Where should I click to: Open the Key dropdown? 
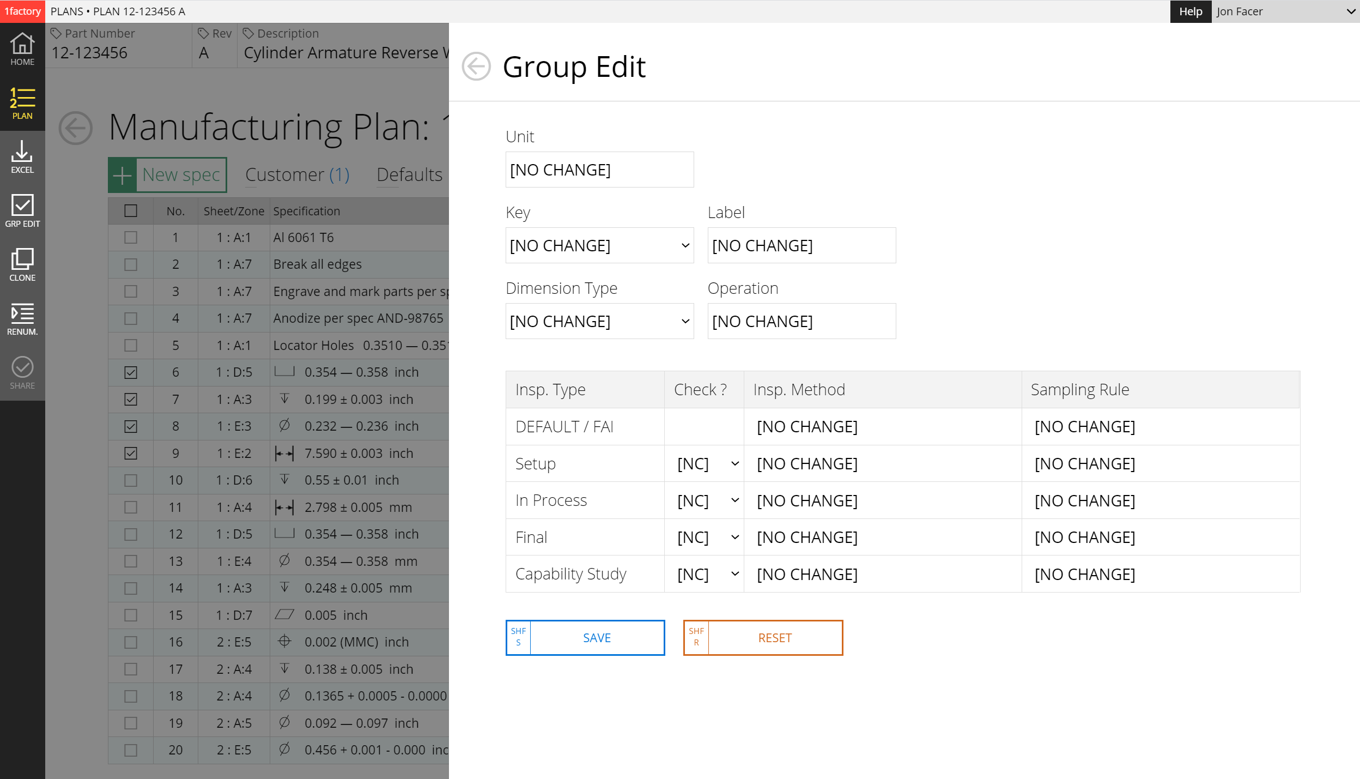[x=599, y=245]
